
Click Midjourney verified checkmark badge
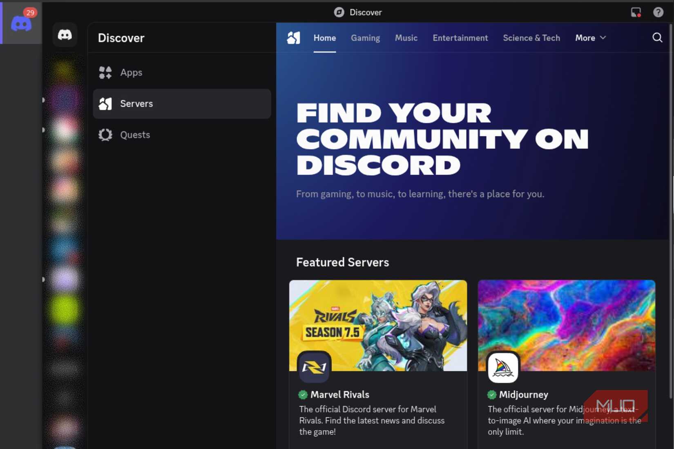tap(492, 395)
